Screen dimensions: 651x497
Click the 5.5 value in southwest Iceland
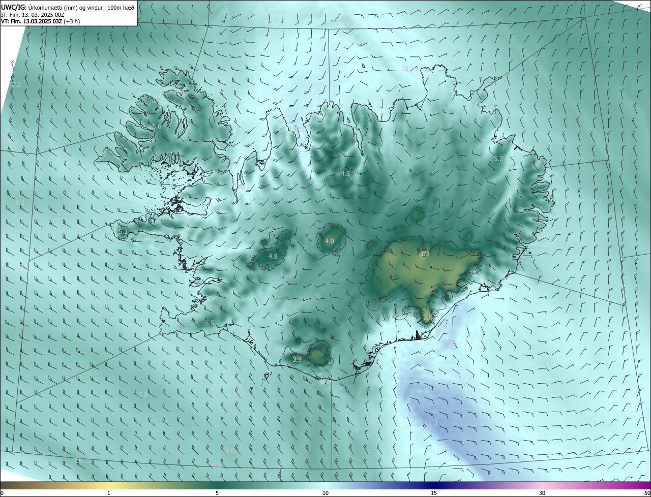tap(210, 323)
